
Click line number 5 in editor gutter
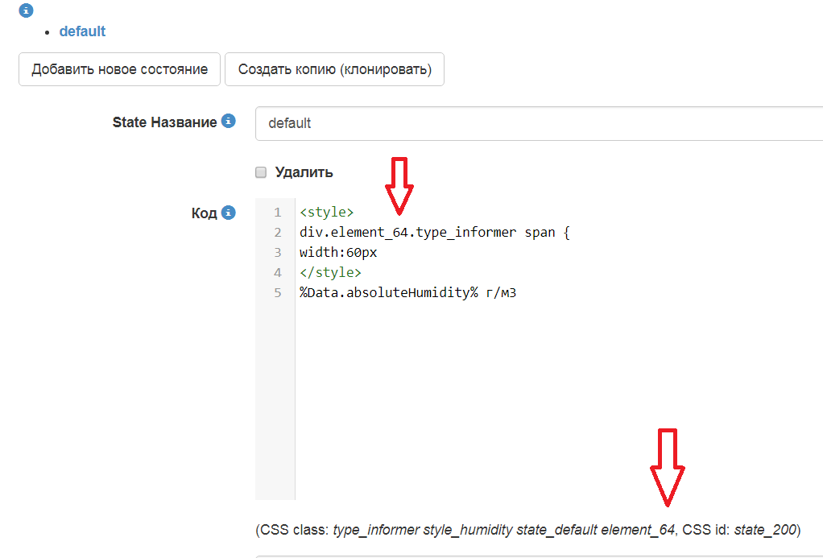click(277, 293)
